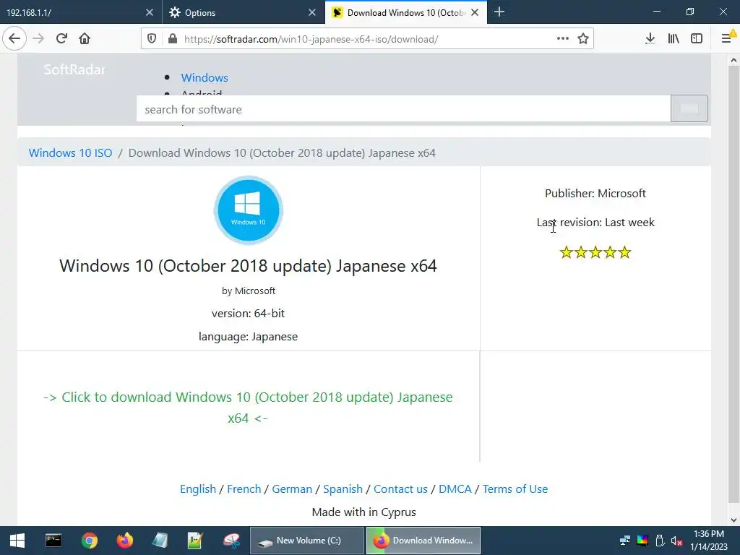The height and width of the screenshot is (555, 740).
Task: Reload the current page
Action: point(61,39)
